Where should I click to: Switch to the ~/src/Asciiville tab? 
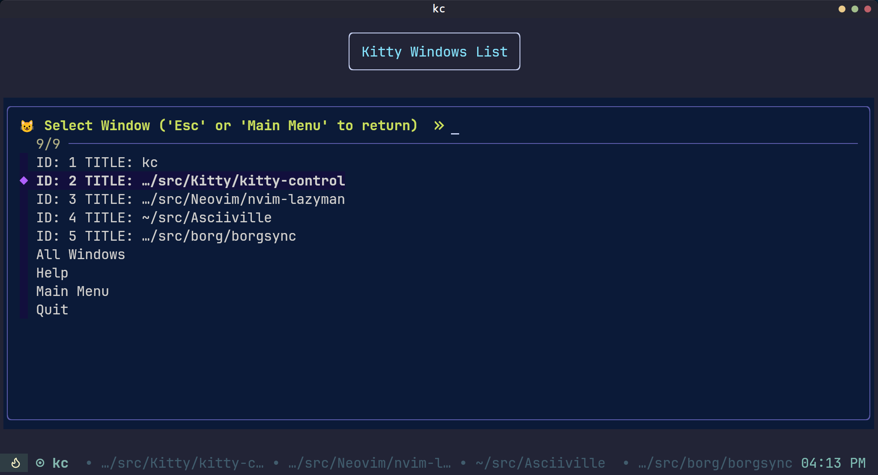pyautogui.click(x=541, y=463)
